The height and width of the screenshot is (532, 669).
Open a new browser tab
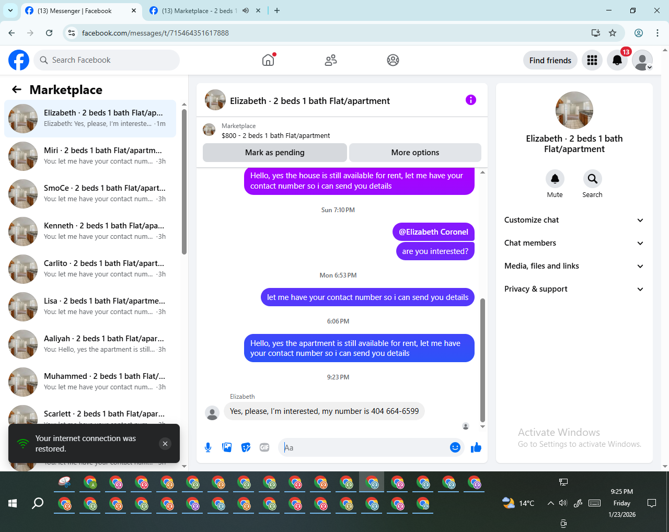click(x=277, y=10)
